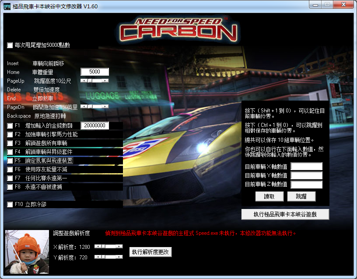The image size is (357, 279).
Task: Decrease 瞬間急加速 with slider left arrow
Action: click(x=84, y=106)
